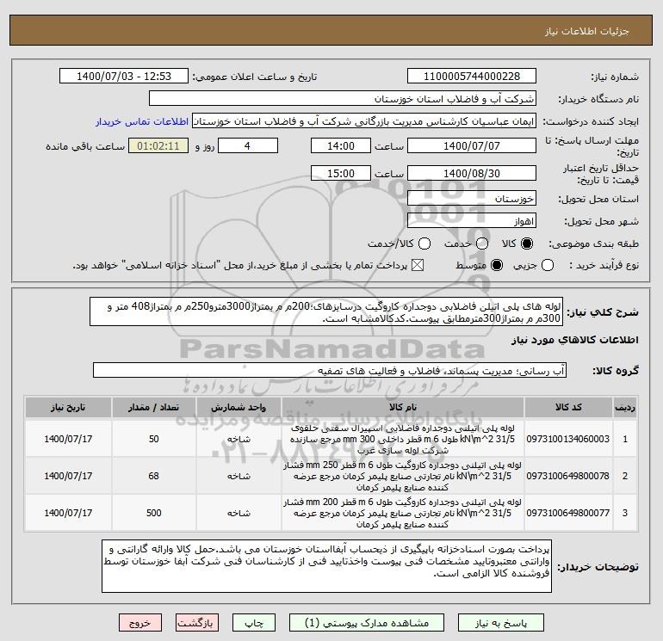Screen dimensions: 663x641
Task: Click the تاریخ نیاز column header
Action: pos(68,407)
